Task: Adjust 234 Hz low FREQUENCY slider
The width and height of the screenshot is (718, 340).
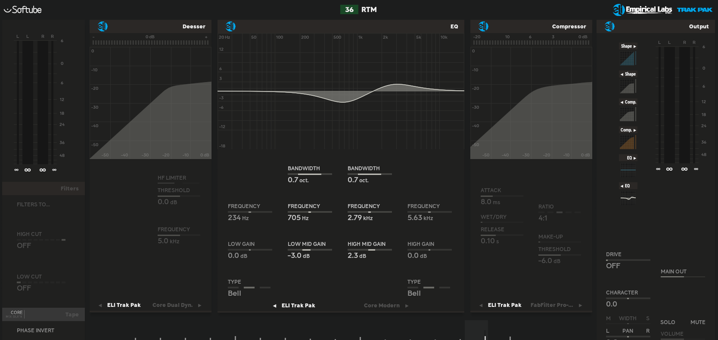Action: click(x=250, y=212)
